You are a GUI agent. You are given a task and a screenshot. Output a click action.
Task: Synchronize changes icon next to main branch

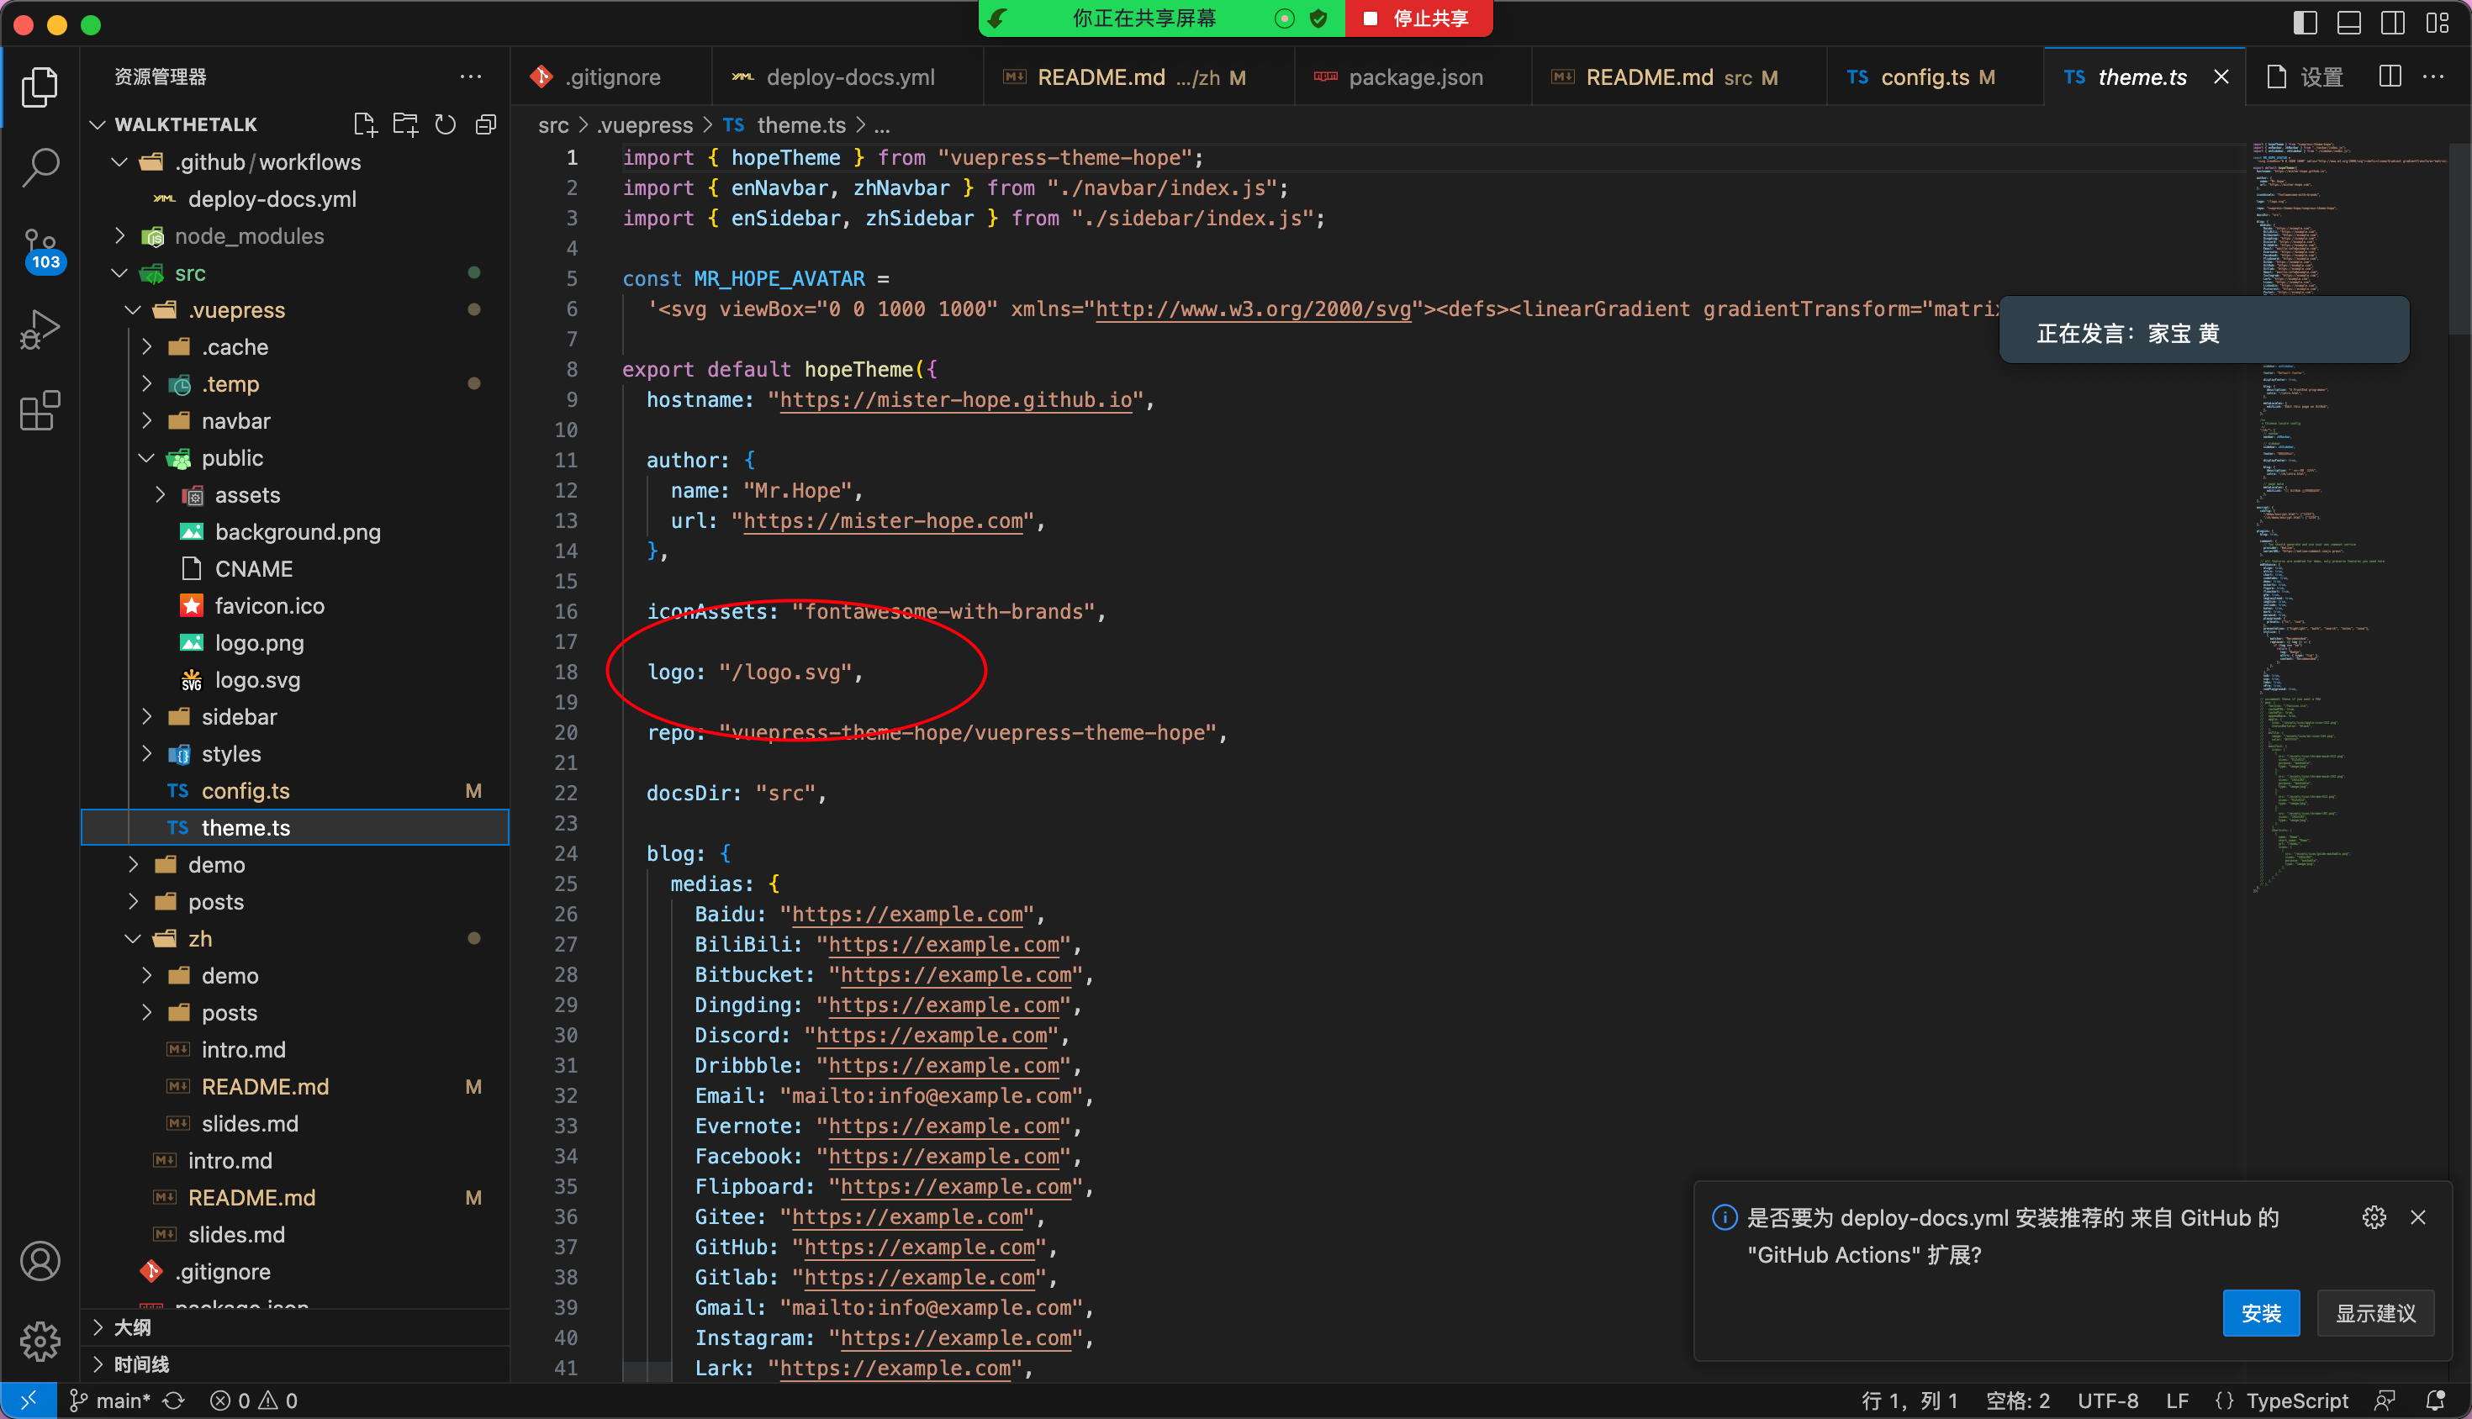pyautogui.click(x=173, y=1401)
